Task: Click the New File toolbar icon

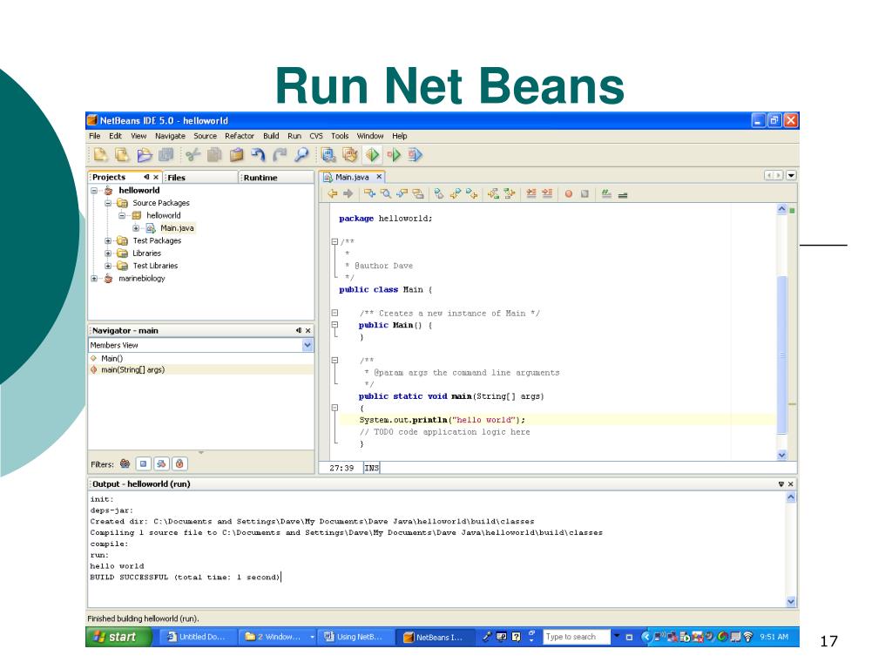Action: pos(101,155)
